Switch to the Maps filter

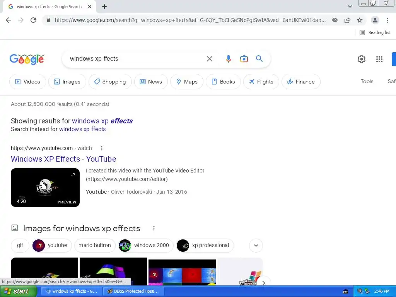point(187,82)
